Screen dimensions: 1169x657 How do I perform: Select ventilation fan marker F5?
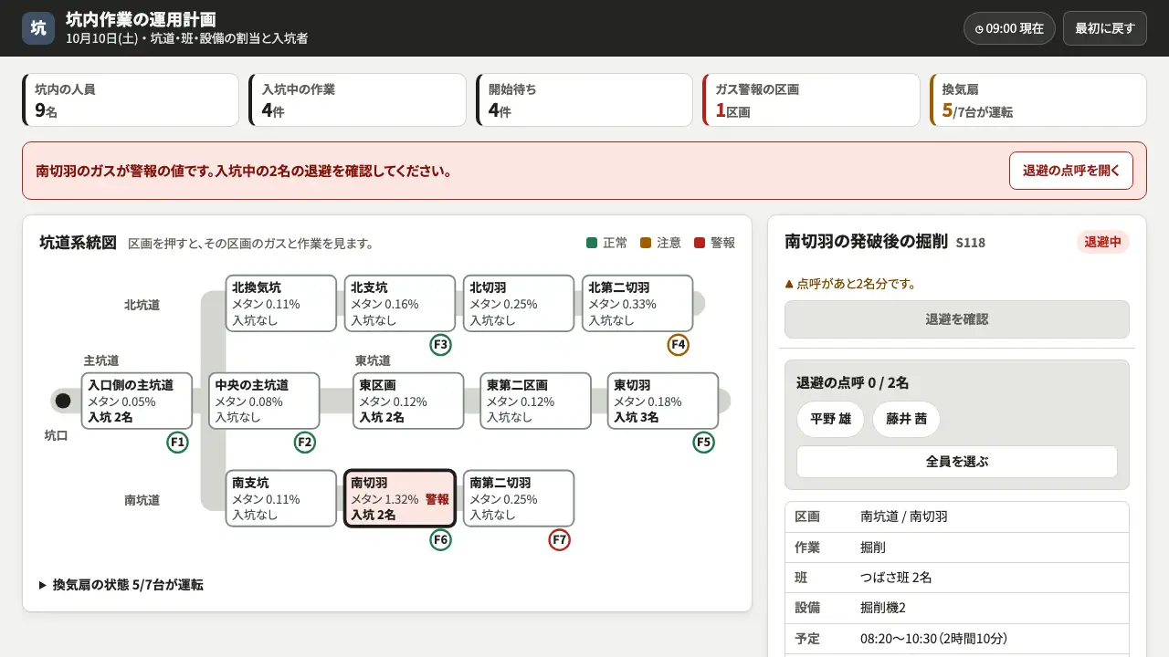click(703, 443)
